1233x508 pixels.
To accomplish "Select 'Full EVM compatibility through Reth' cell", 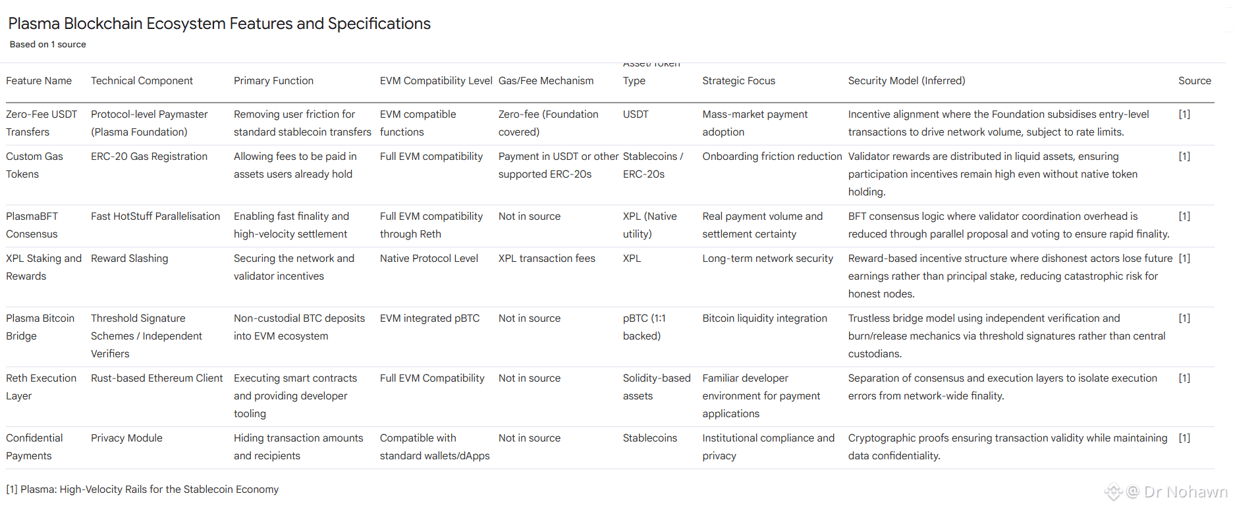I will [431, 225].
